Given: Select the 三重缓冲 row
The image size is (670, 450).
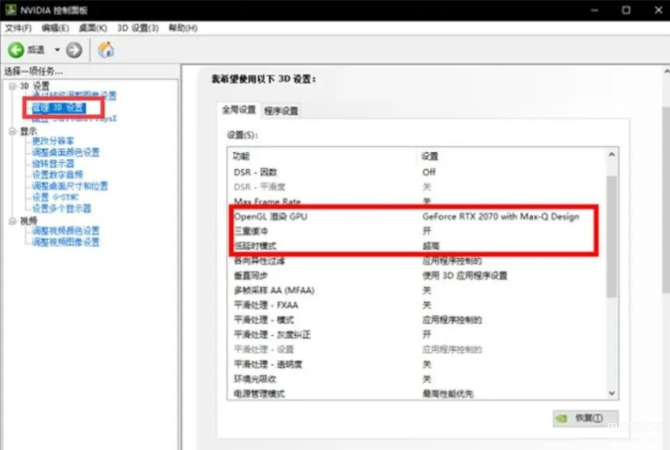Looking at the screenshot, I should [416, 231].
